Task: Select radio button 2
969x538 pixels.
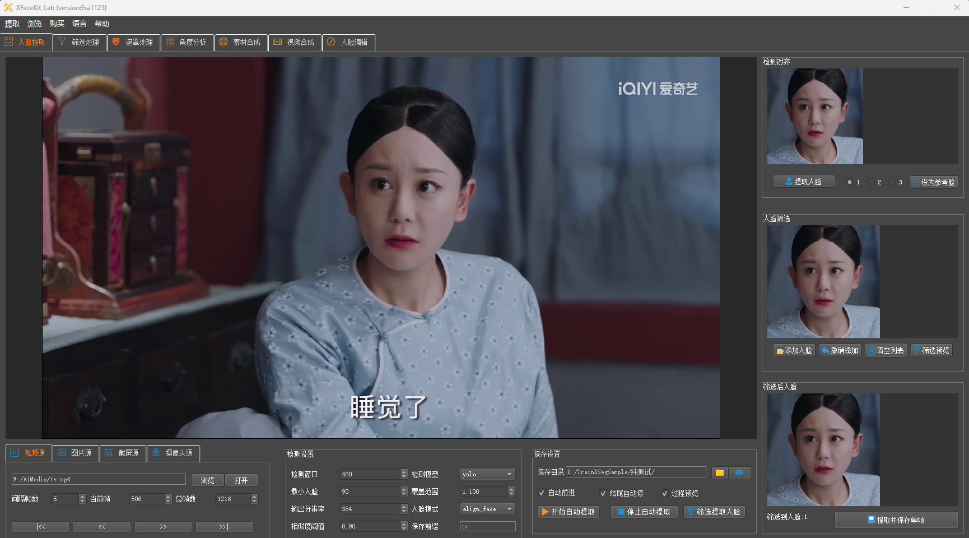Action: point(871,182)
